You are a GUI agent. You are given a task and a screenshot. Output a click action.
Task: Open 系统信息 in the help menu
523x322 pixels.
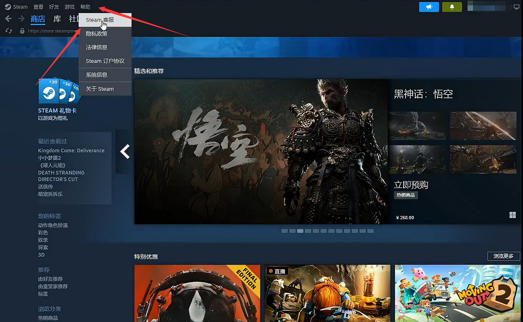tap(97, 75)
